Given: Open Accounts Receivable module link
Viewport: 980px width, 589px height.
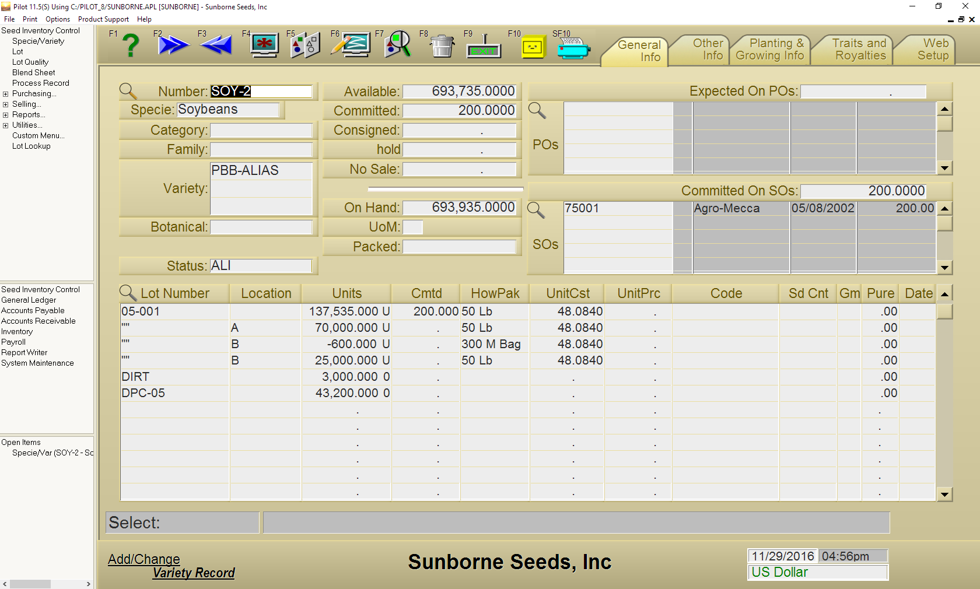Looking at the screenshot, I should click(38, 321).
